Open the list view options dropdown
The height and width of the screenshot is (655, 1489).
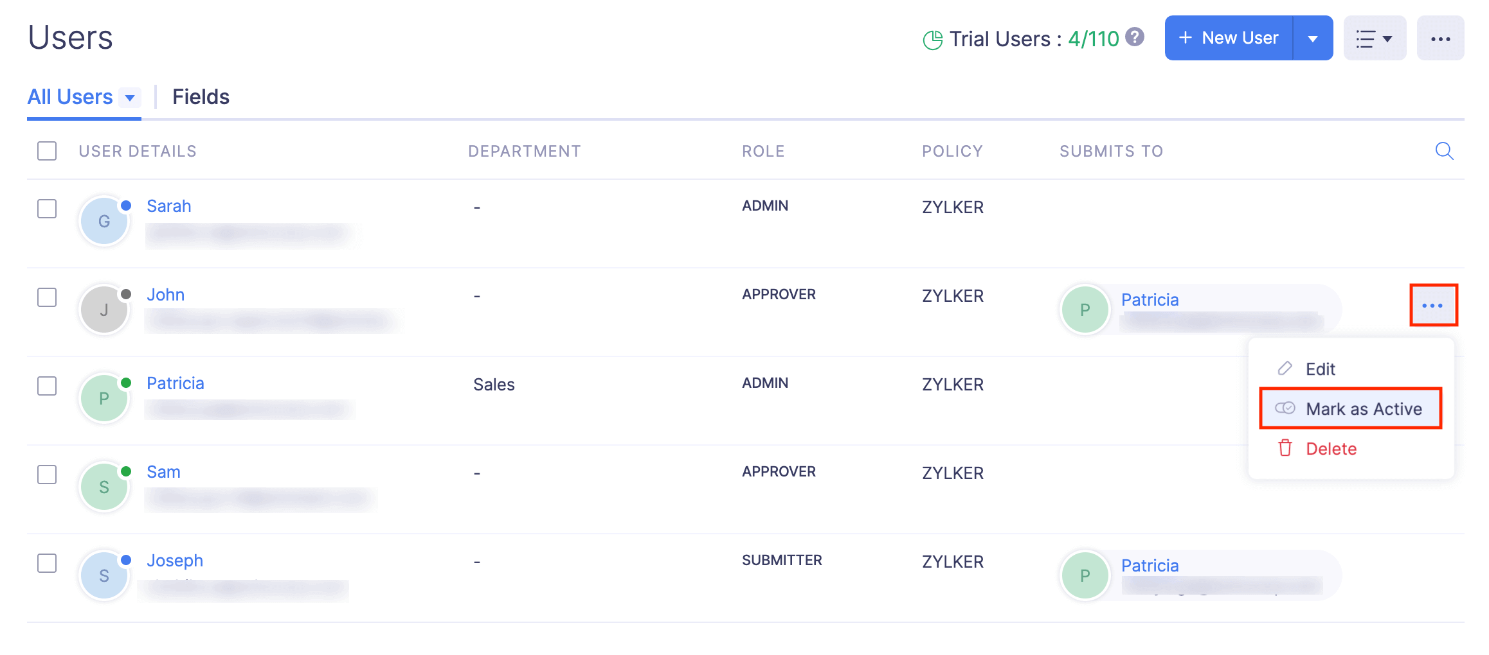coord(1375,39)
